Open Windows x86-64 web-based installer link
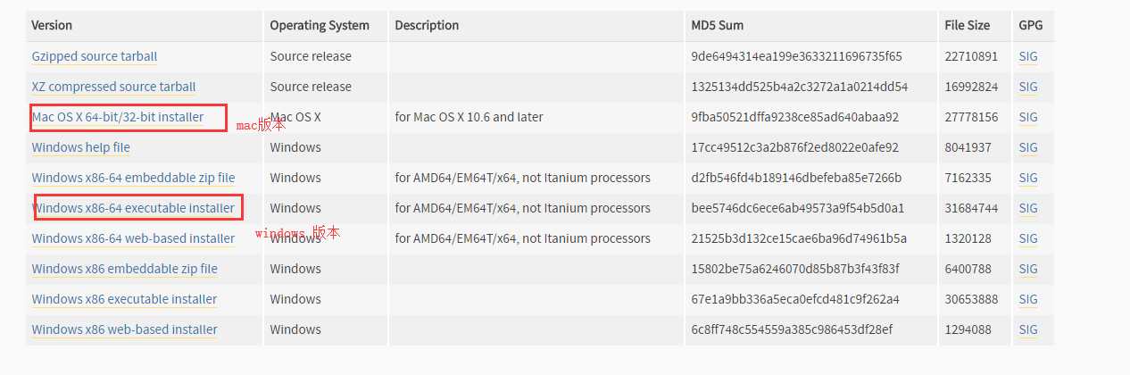Viewport: 1130px width, 375px height. click(134, 238)
